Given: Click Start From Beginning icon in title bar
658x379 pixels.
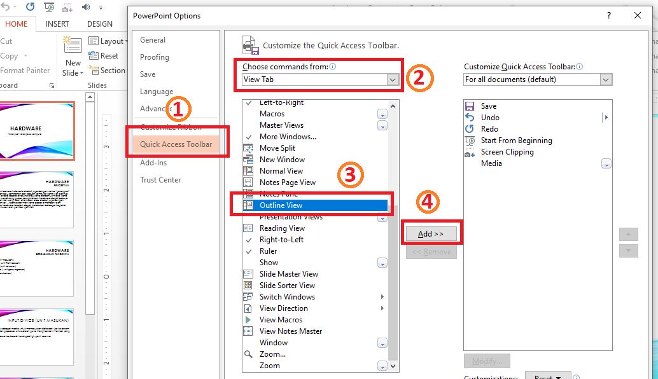Looking at the screenshot, I should (x=49, y=7).
